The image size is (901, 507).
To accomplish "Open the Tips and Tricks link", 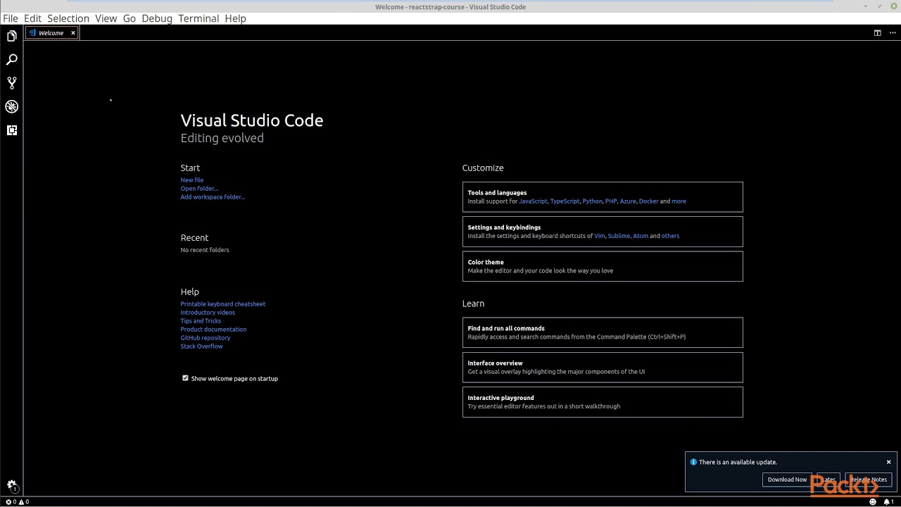I will [x=201, y=321].
